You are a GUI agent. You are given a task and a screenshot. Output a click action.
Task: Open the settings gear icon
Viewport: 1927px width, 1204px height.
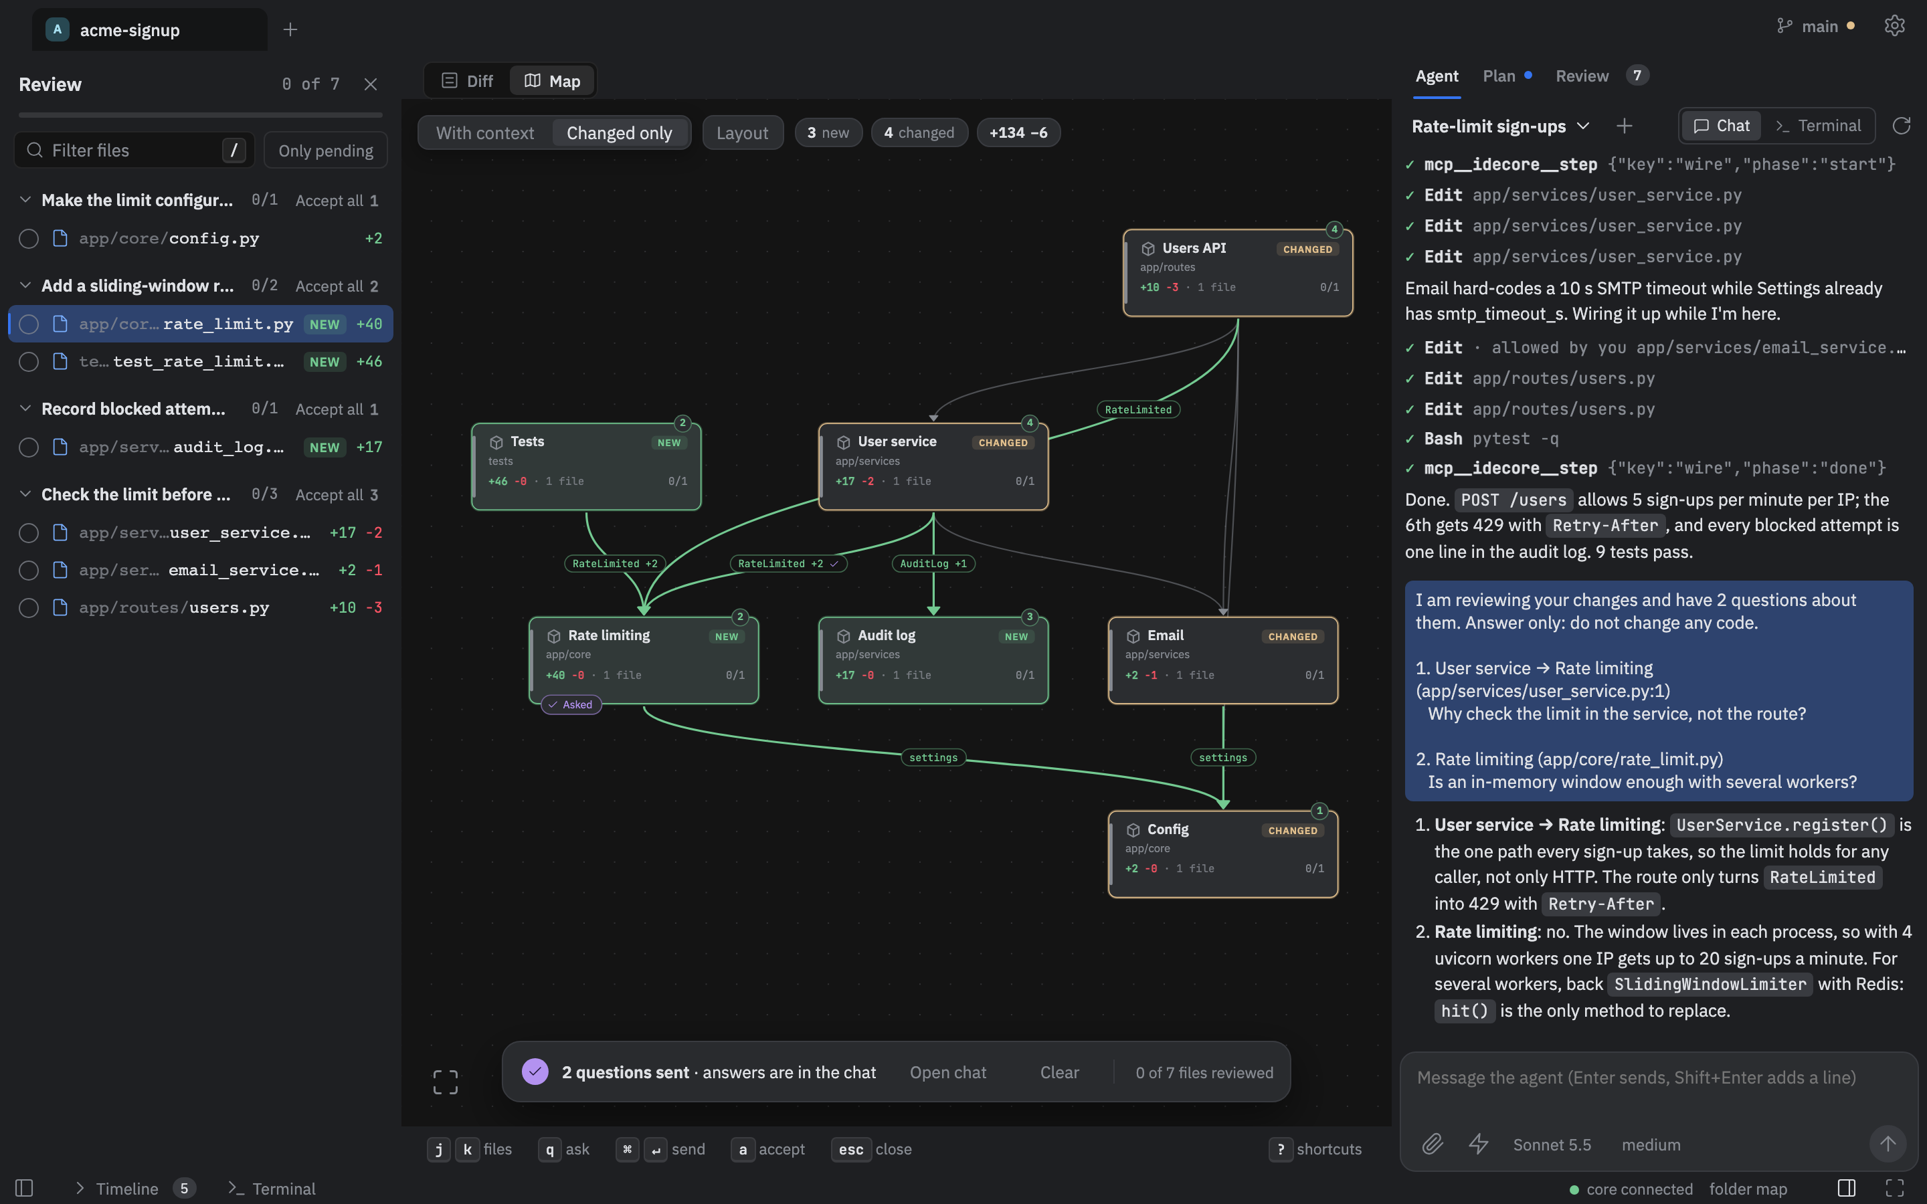pyautogui.click(x=1894, y=26)
